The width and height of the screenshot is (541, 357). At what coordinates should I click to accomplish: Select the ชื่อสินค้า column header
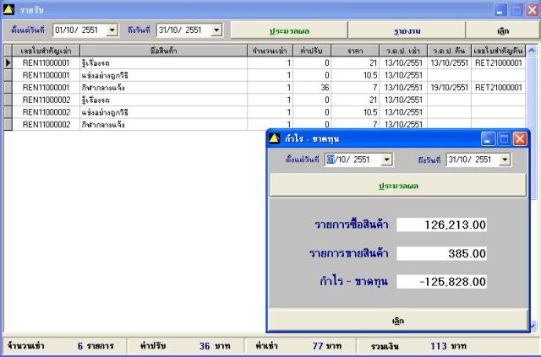pyautogui.click(x=163, y=51)
